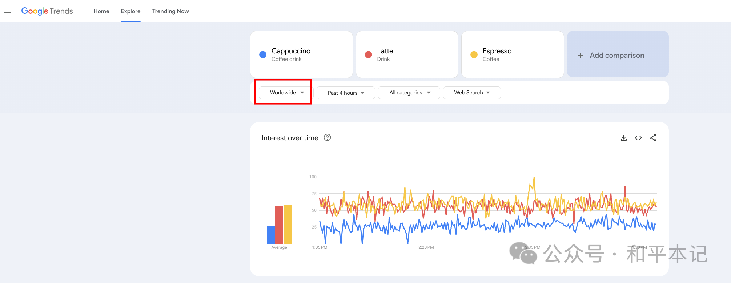Click the plus icon in Add comparison

(x=580, y=55)
